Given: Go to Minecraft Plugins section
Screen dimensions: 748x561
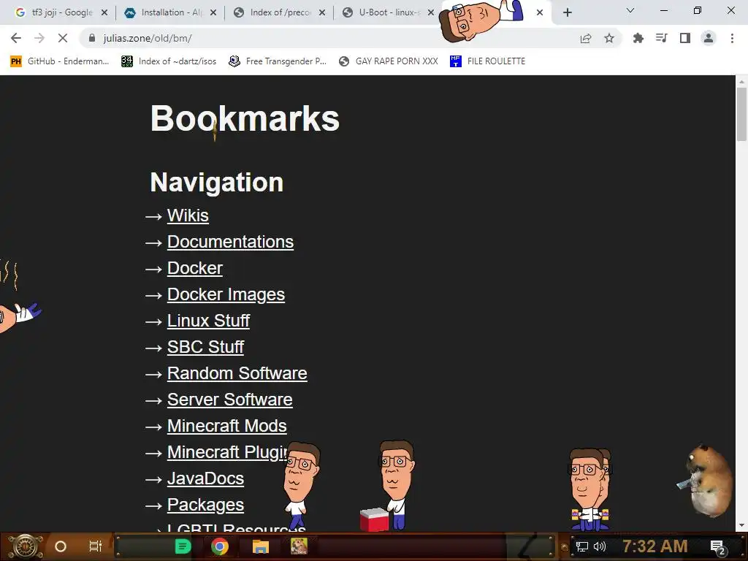Looking at the screenshot, I should pyautogui.click(x=226, y=452).
